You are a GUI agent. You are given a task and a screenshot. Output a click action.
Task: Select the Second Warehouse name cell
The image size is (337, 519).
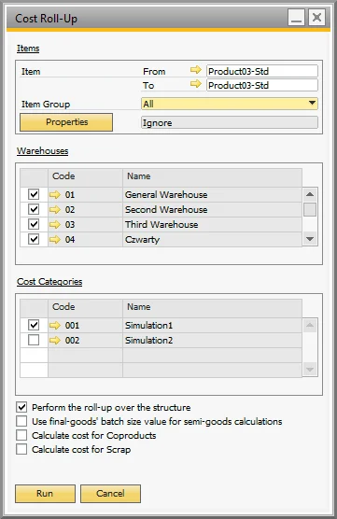tap(212, 209)
